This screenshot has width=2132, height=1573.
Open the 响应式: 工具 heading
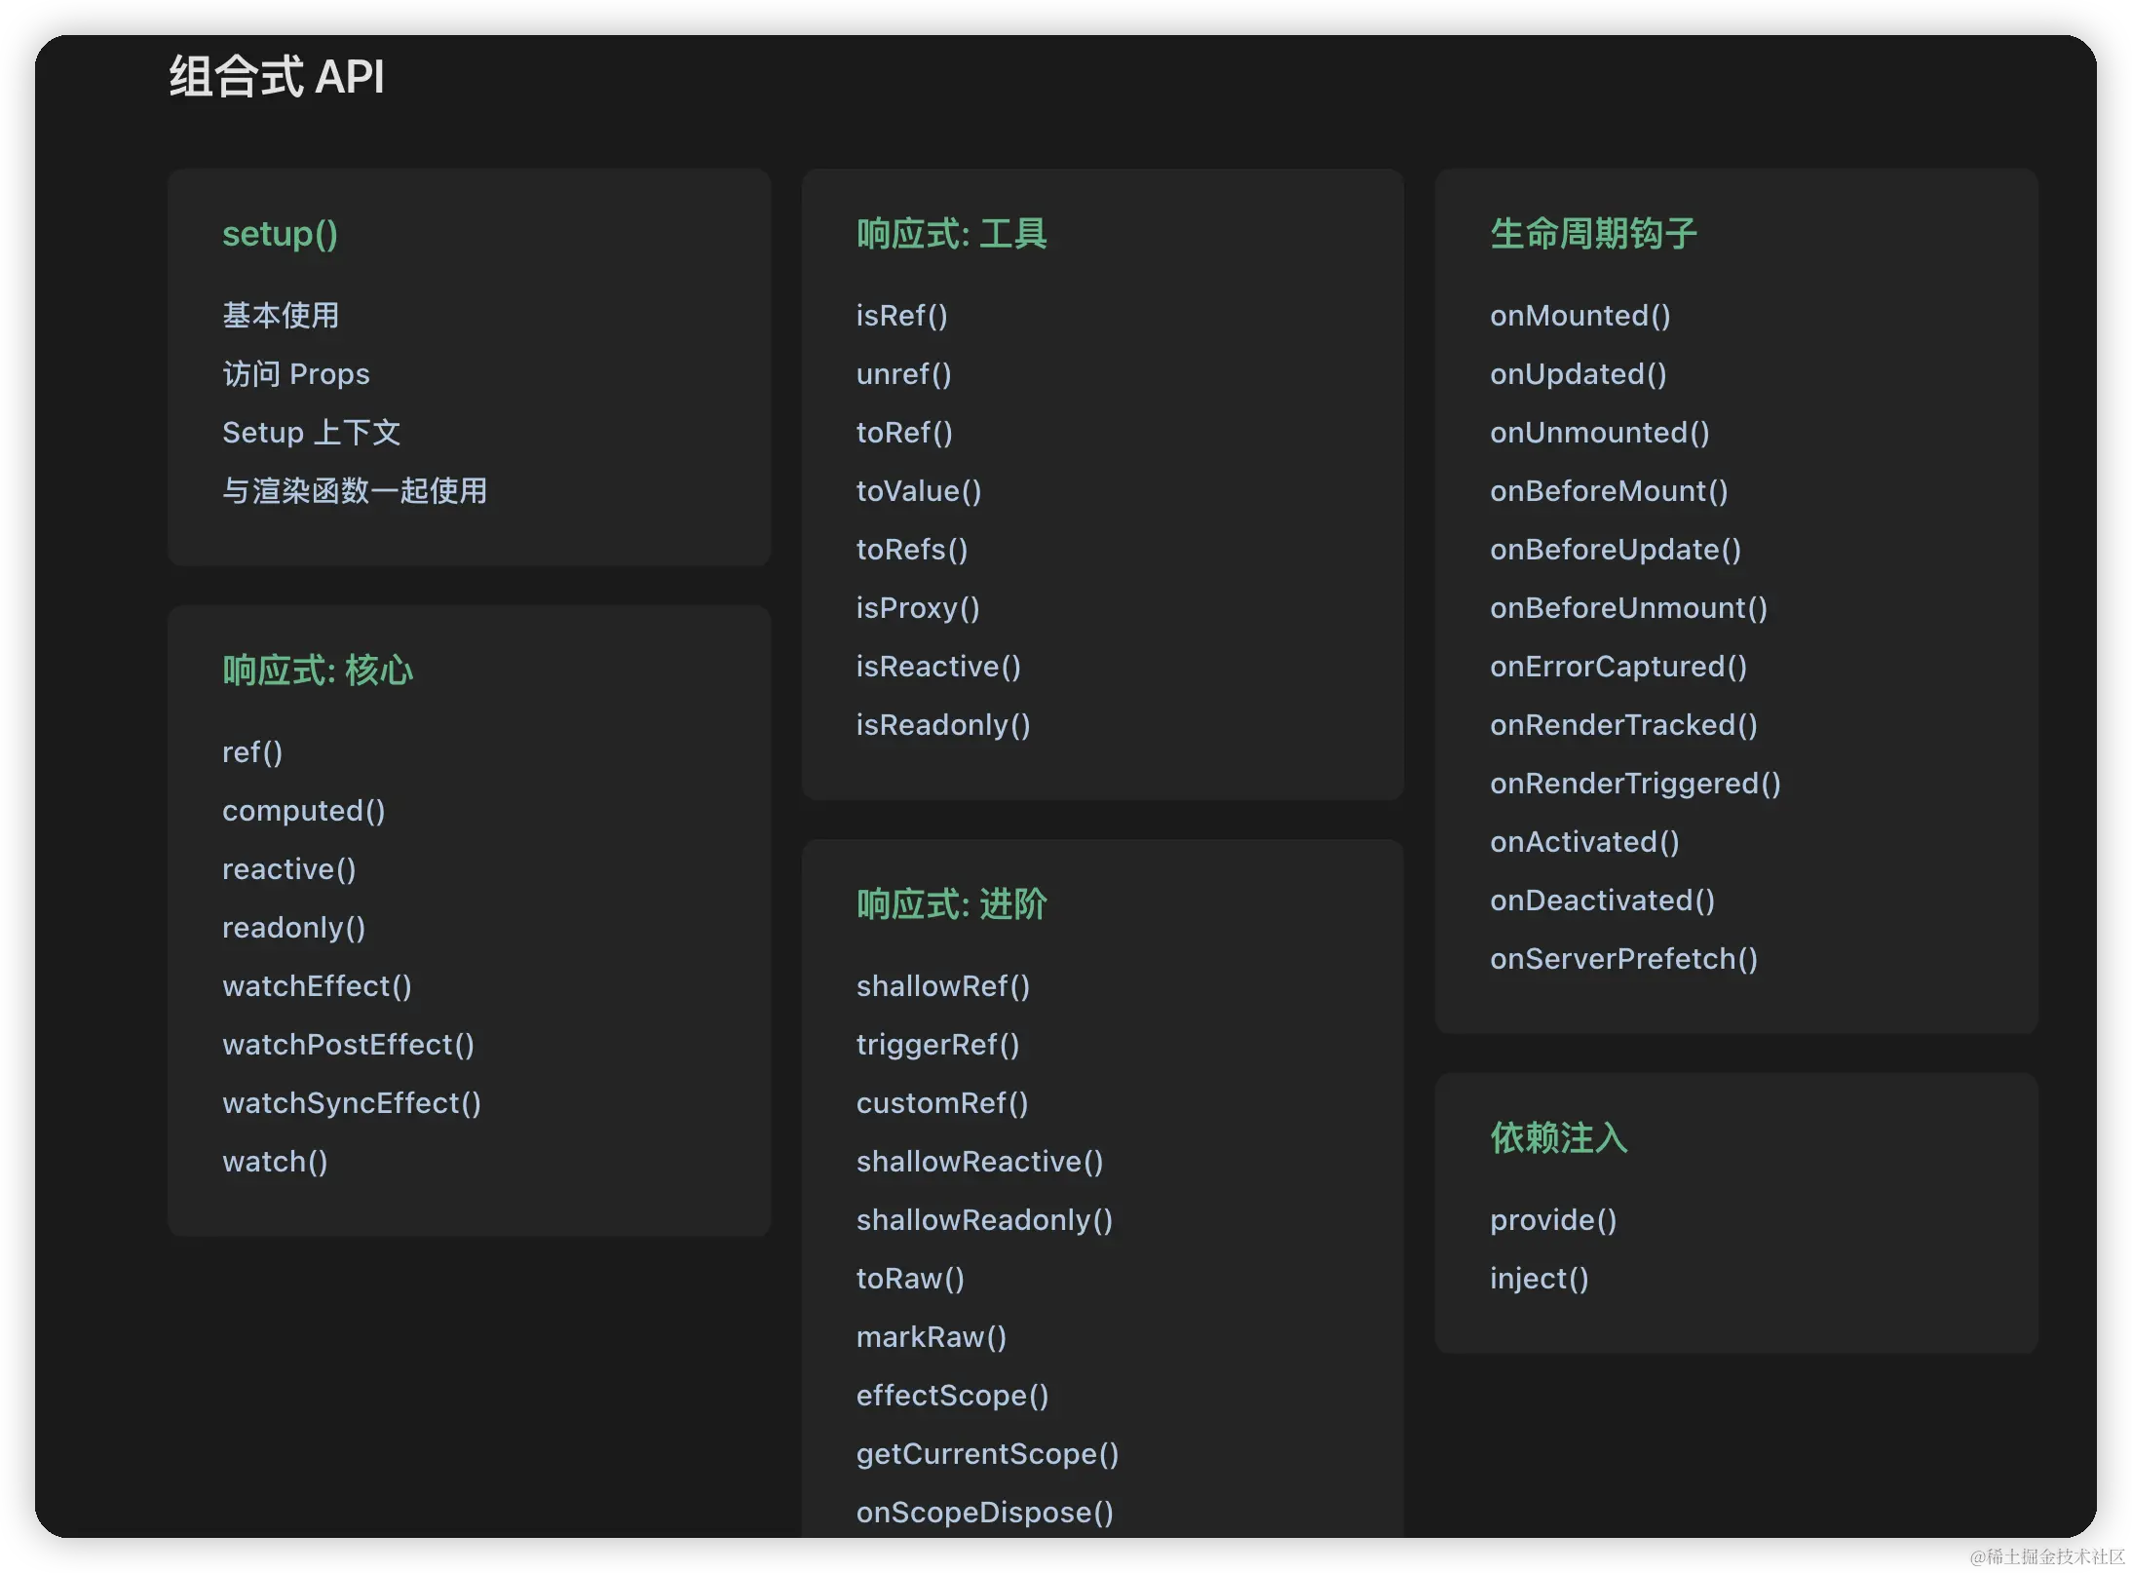(951, 234)
